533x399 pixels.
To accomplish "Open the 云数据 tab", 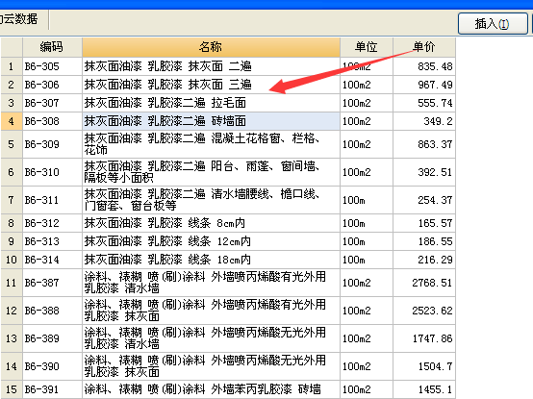I will coord(19,18).
